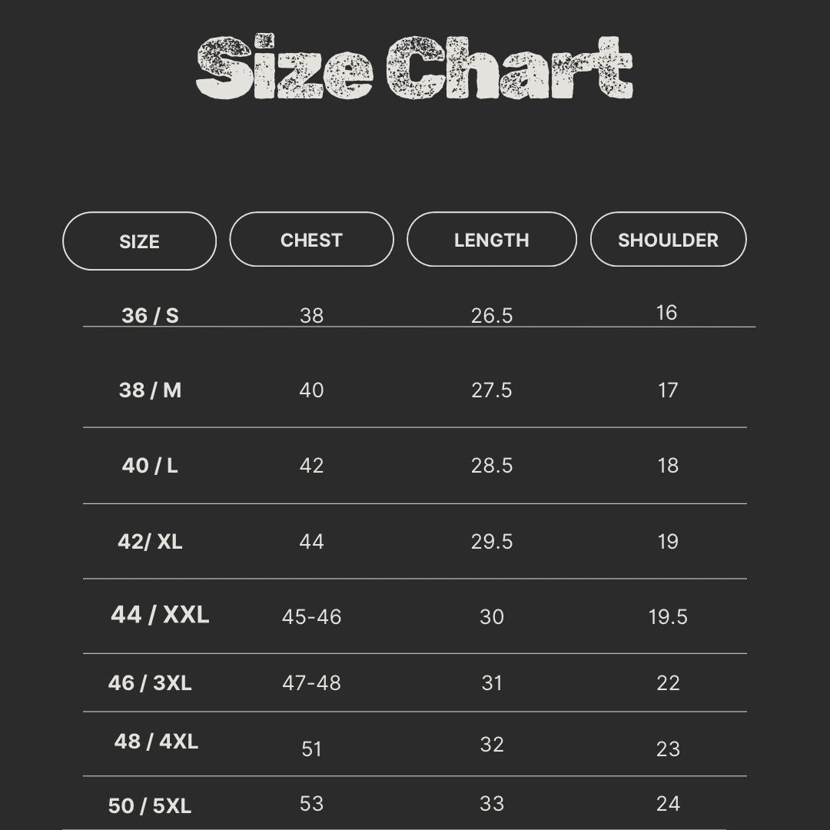Click the 47-48 chest measurement
Image resolution: width=830 pixels, height=830 pixels.
(311, 682)
